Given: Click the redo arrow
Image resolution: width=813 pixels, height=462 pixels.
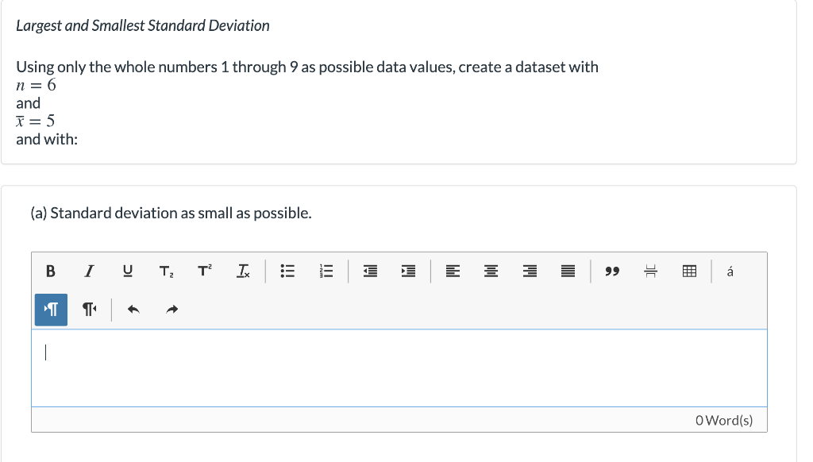Looking at the screenshot, I should click(171, 310).
